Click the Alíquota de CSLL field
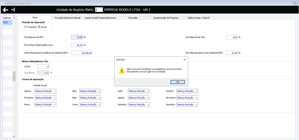 click(232, 38)
